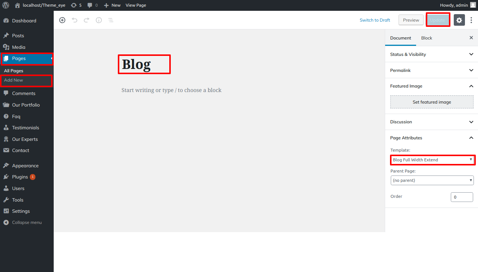Open the Parent Page dropdown
Screen dimensions: 478x272
(x=432, y=180)
